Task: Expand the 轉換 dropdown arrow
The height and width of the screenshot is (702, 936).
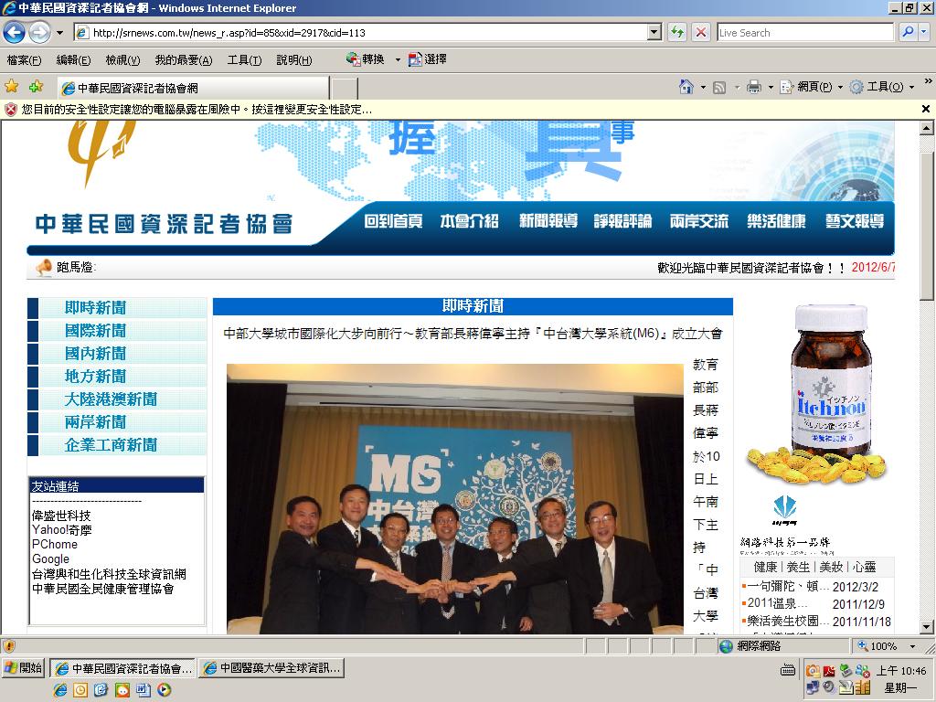Action: coord(398,59)
